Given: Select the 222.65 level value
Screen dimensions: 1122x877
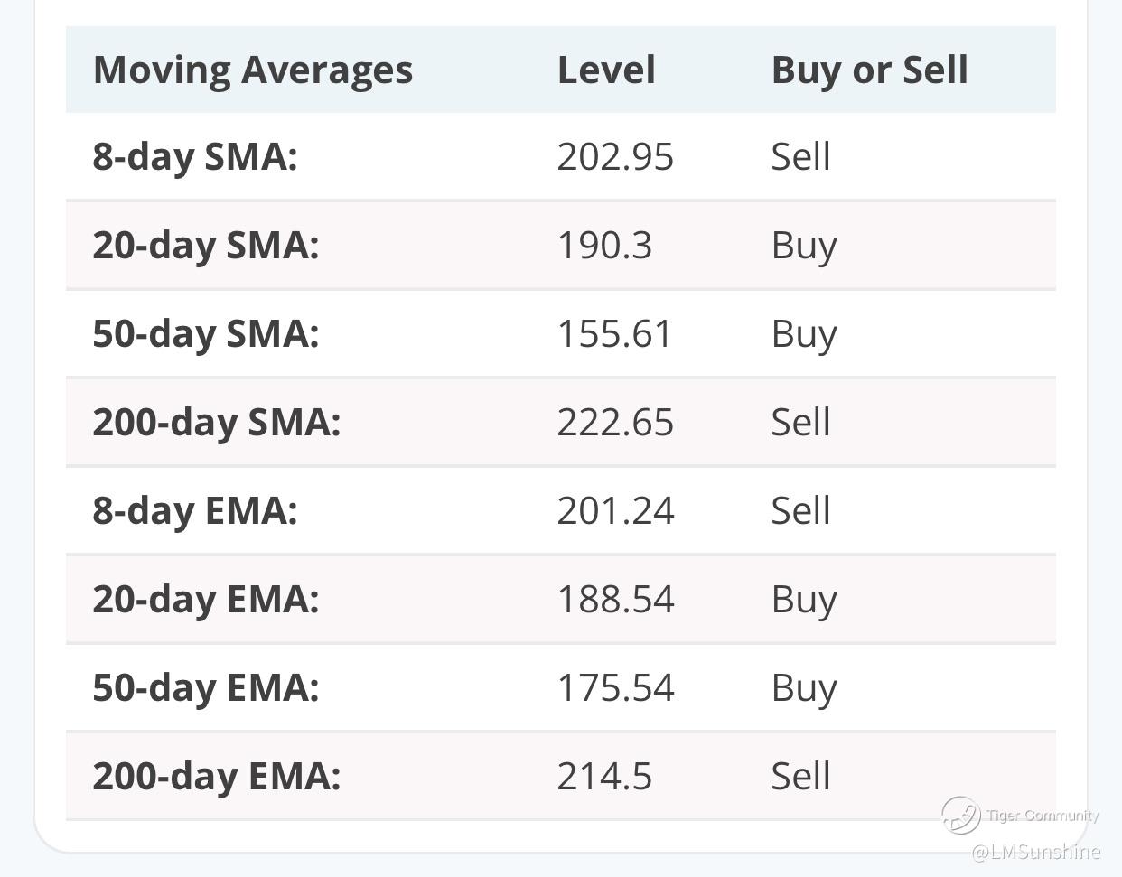Looking at the screenshot, I should click(615, 422).
